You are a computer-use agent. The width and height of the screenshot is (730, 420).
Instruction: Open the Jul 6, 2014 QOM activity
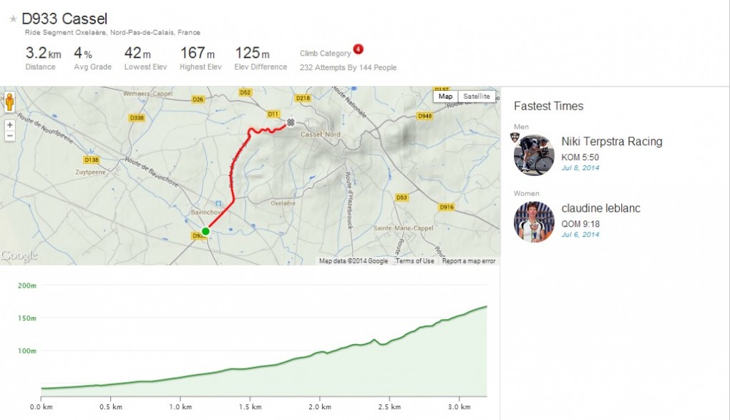click(x=580, y=234)
